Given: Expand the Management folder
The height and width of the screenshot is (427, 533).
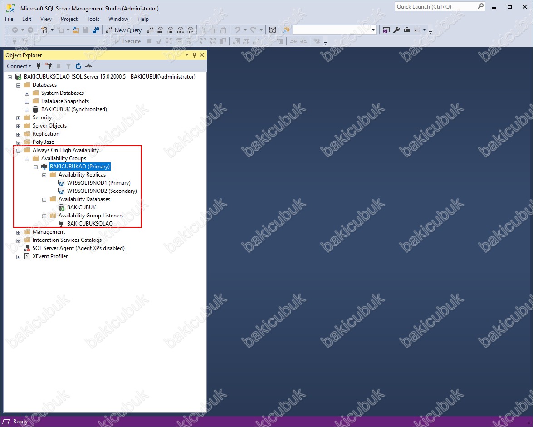Looking at the screenshot, I should (18, 232).
